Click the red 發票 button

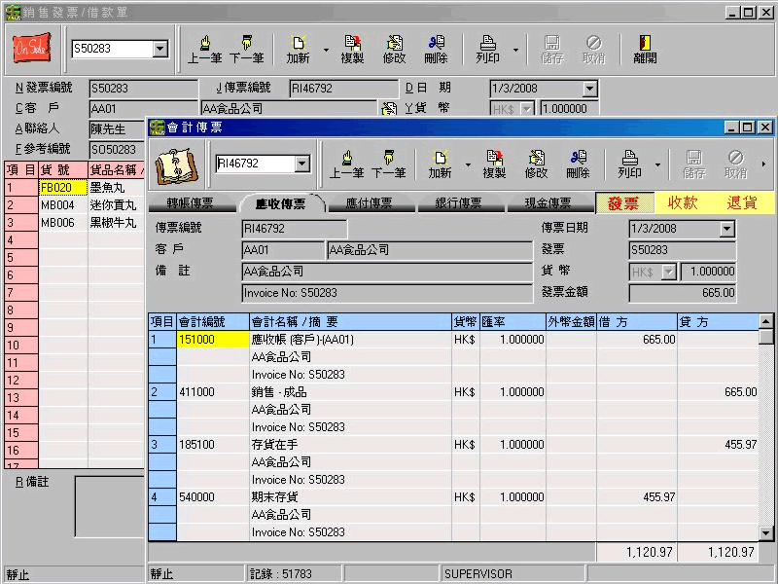pyautogui.click(x=623, y=203)
